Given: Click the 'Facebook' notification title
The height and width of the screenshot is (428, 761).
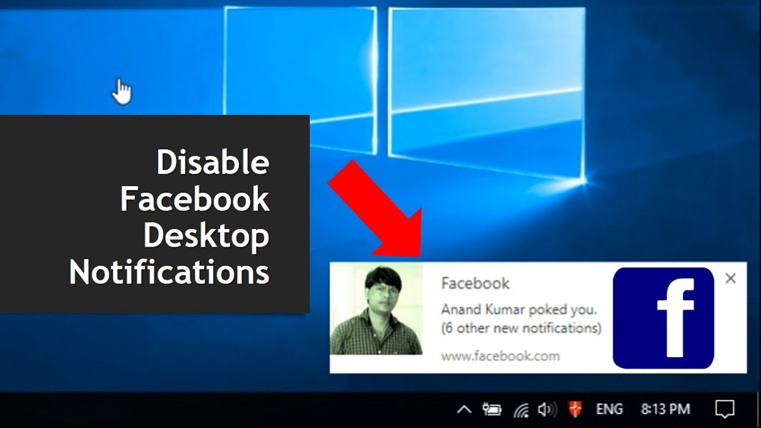Looking at the screenshot, I should click(475, 284).
